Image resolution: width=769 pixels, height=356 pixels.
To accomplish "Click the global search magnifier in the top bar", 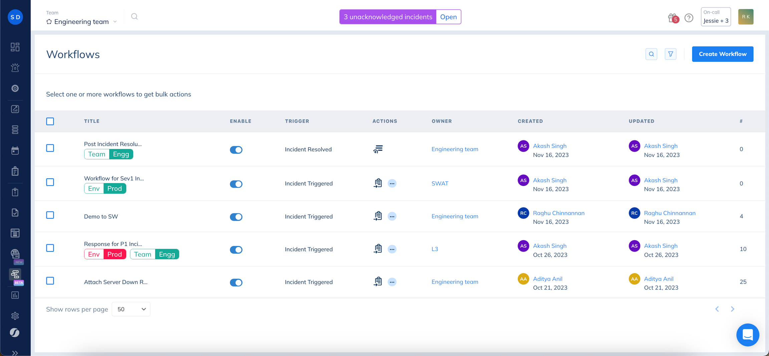I will [x=135, y=17].
